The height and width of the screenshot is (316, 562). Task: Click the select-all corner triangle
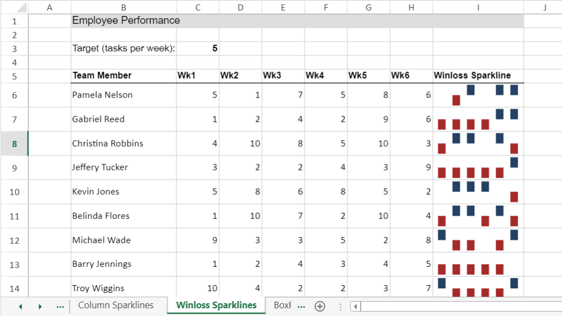click(22, 8)
